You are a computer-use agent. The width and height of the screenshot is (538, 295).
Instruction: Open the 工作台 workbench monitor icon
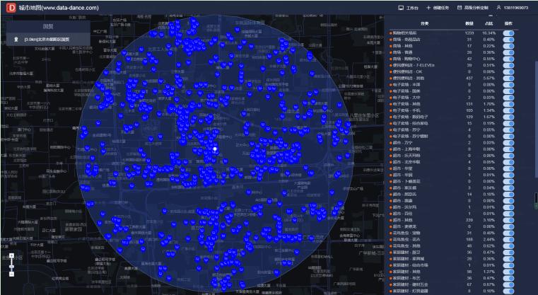point(402,8)
